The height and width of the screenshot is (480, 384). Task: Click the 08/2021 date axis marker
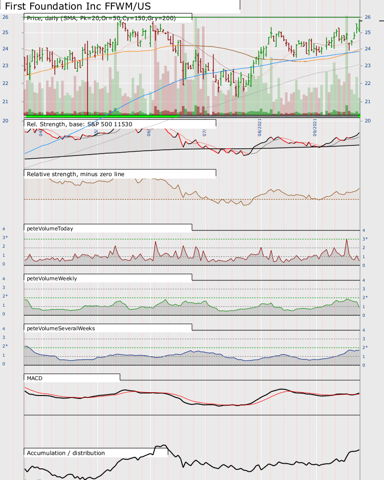pos(260,127)
